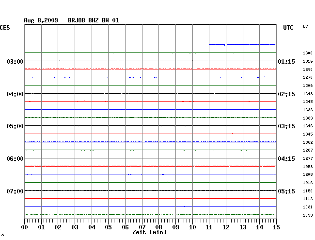The image size is (315, 240).
Task: Click the DC value '1258'
Action: pyautogui.click(x=308, y=167)
